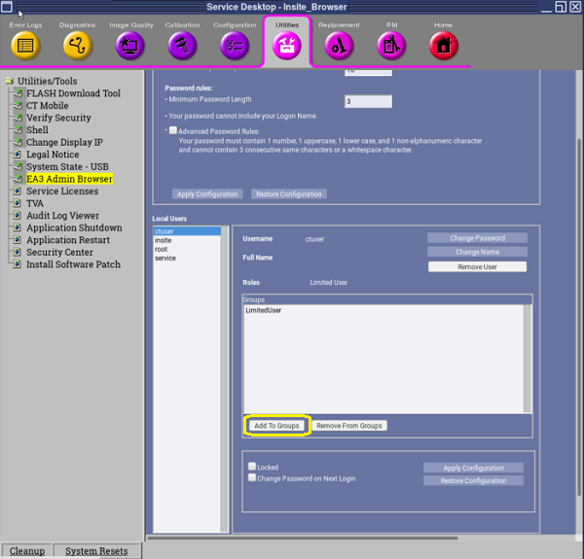Open the PM maintenance icon
Screen dimensions: 584x559
pyautogui.click(x=391, y=45)
